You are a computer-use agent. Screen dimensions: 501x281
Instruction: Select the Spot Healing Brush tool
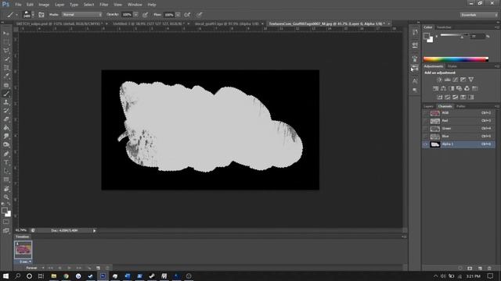(x=6, y=85)
